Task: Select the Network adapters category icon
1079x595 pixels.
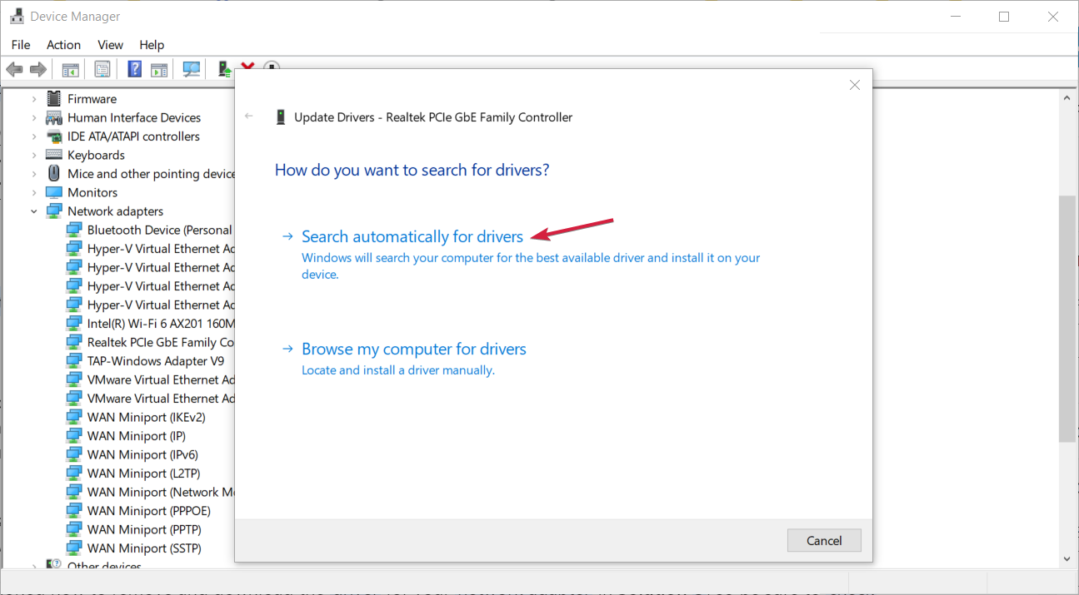Action: (54, 211)
